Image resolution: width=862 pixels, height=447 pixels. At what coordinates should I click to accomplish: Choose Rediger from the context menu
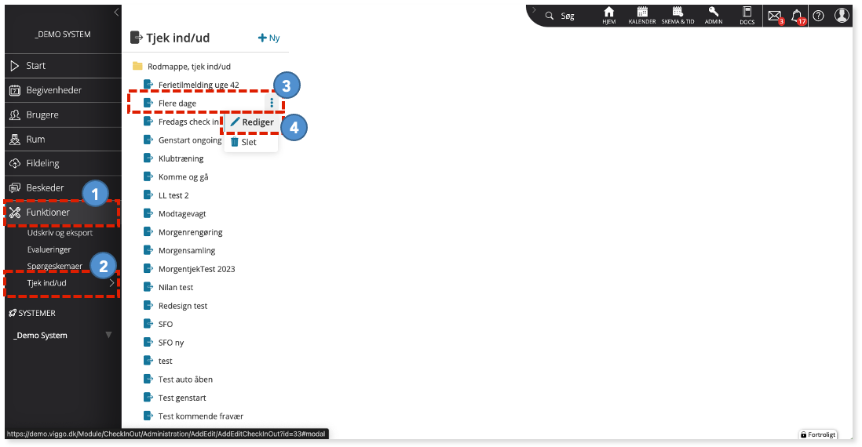252,122
